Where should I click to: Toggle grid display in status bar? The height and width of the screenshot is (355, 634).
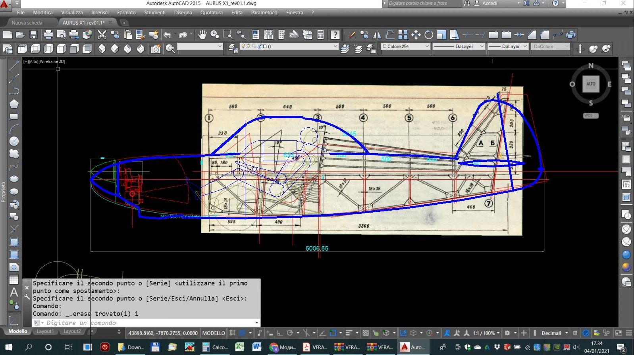[232, 333]
